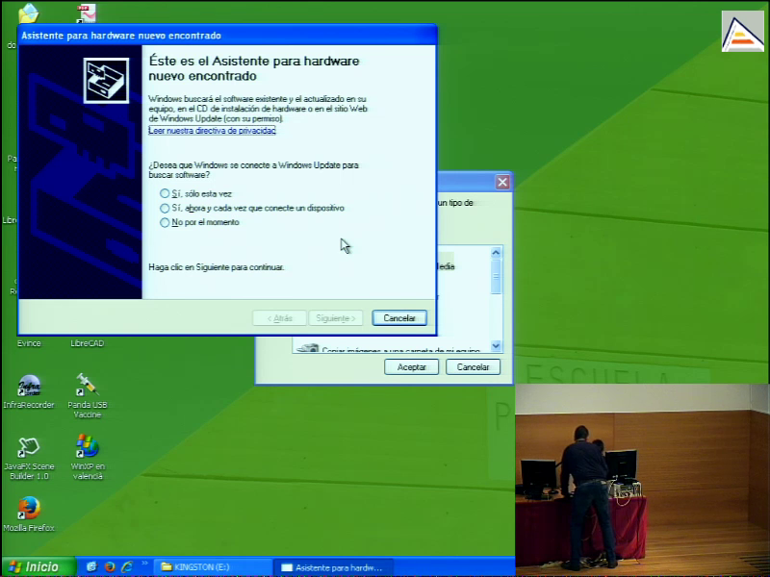Expand Quick Launch overflow chevron

(x=144, y=564)
